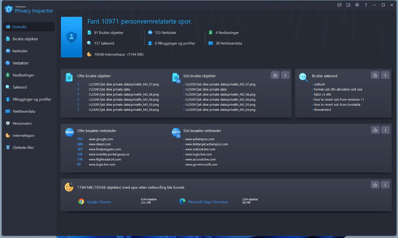This screenshot has width=398, height=238.
Task: Click search term 'outlook'
Action: coord(319,84)
